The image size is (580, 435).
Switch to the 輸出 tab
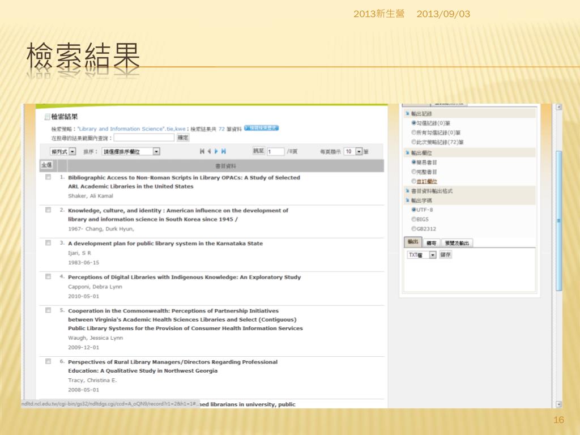coord(413,242)
